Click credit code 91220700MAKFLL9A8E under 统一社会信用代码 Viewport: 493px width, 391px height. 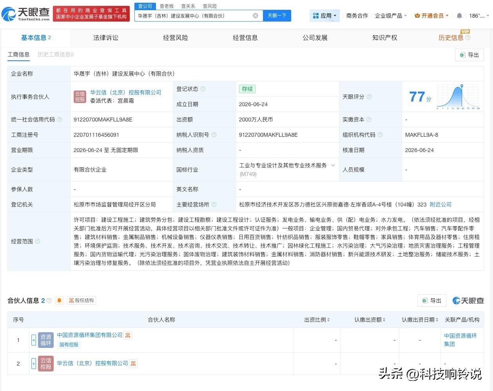pos(103,119)
